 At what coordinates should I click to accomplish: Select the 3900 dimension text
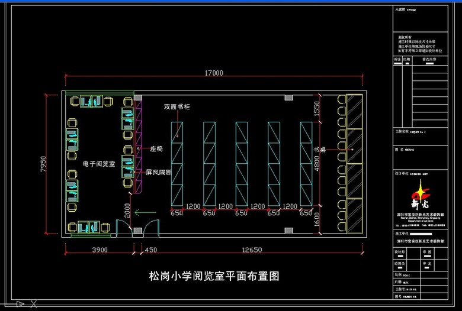click(100, 250)
